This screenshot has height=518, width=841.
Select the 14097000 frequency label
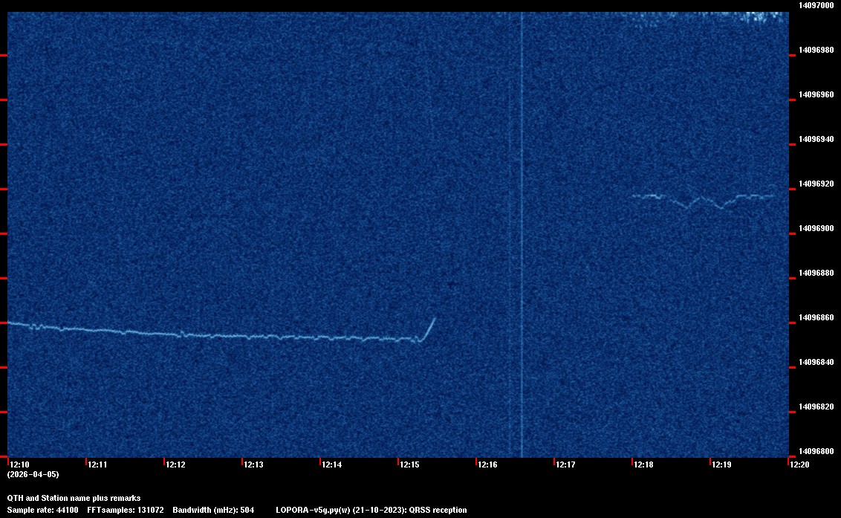tap(816, 5)
